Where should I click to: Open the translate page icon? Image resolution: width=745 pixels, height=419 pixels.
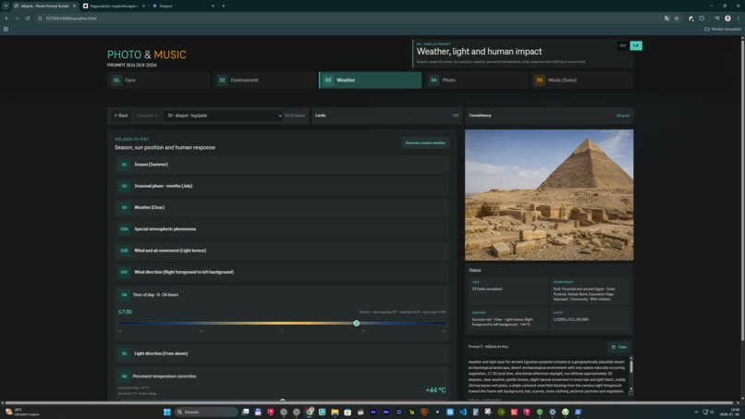coord(667,18)
